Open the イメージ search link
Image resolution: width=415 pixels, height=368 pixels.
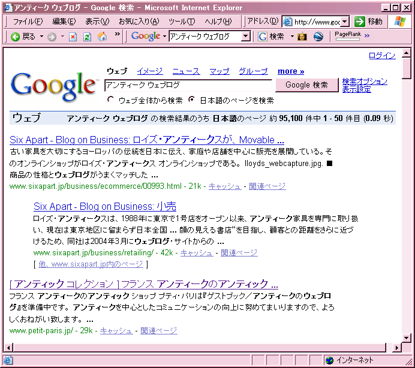pyautogui.click(x=150, y=71)
